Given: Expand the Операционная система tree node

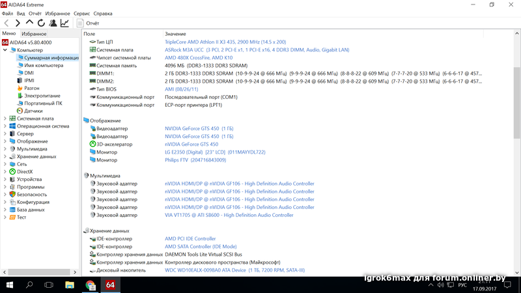Looking at the screenshot, I should (5, 126).
